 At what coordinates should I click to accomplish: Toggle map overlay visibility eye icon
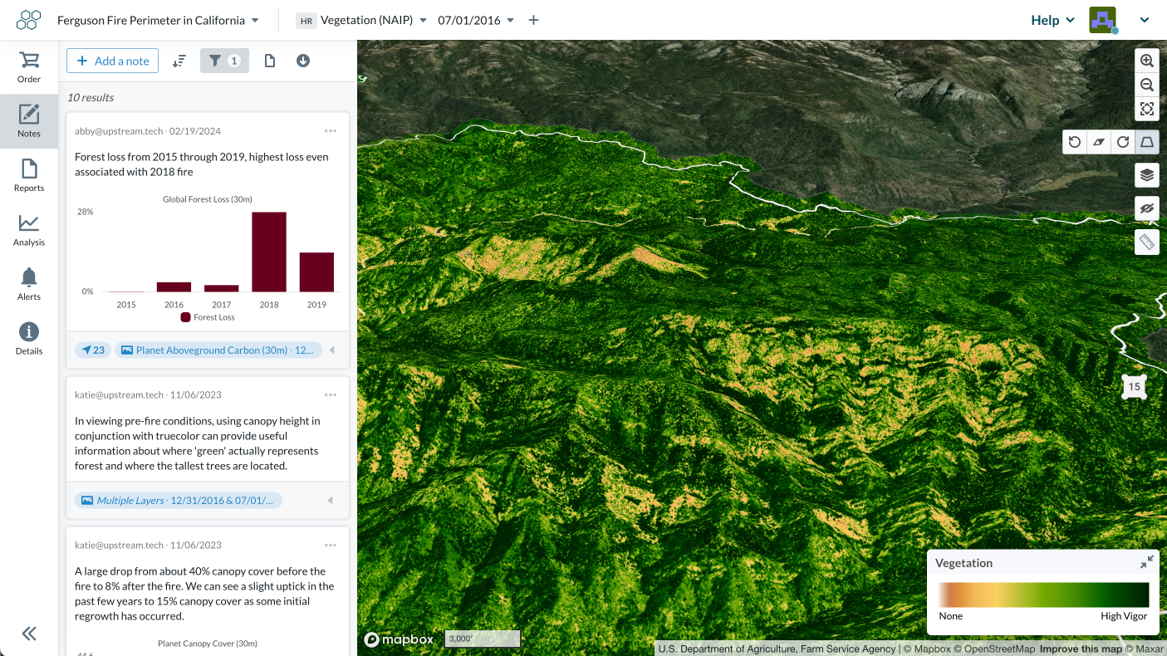click(x=1146, y=208)
